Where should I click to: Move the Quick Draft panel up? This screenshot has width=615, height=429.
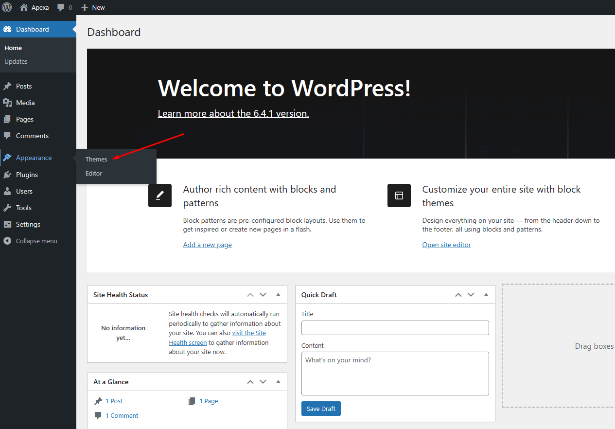point(458,295)
